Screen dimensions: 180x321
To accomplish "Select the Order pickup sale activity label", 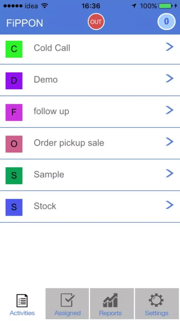I will coord(69,143).
